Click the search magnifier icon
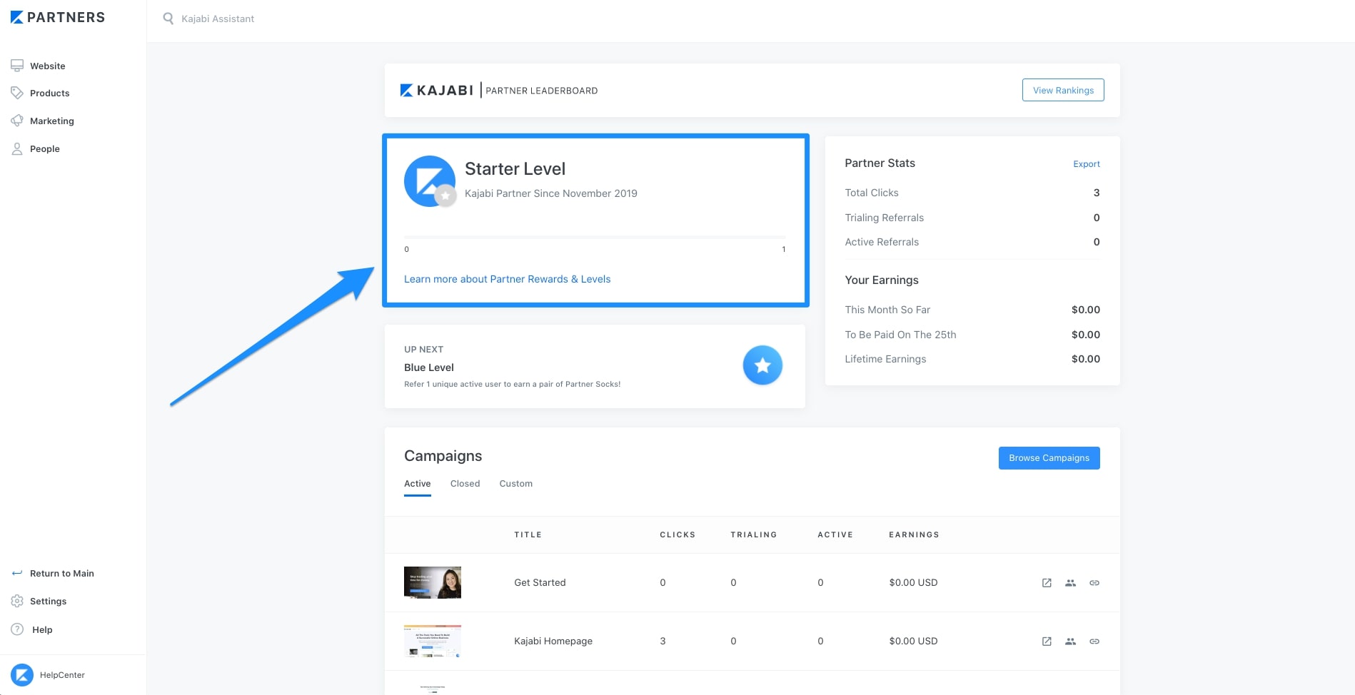Viewport: 1355px width, 695px height. pos(168,19)
